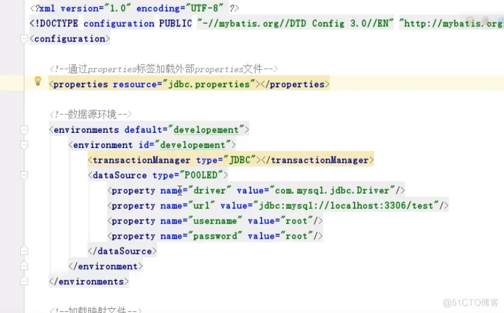Image resolution: width=504 pixels, height=313 pixels.
Task: Click the username property name
Action: pyautogui.click(x=215, y=221)
